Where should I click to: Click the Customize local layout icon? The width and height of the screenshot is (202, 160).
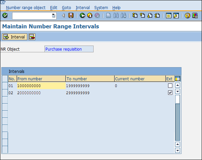(195, 16)
